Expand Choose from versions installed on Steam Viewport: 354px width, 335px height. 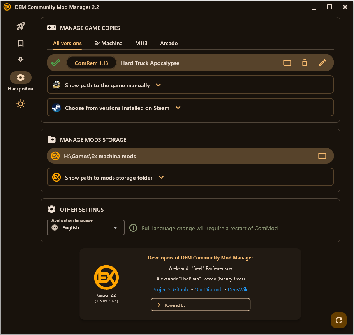click(190, 107)
